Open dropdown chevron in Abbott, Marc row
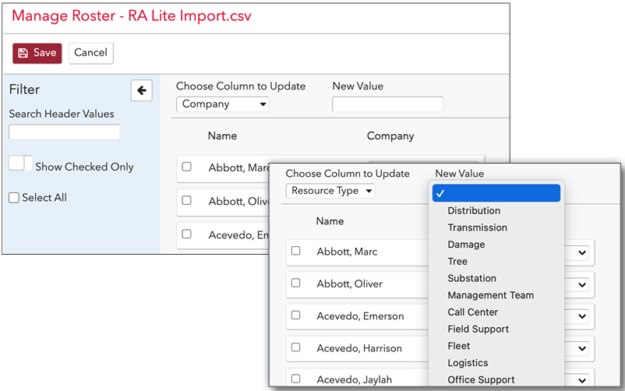 [x=582, y=252]
